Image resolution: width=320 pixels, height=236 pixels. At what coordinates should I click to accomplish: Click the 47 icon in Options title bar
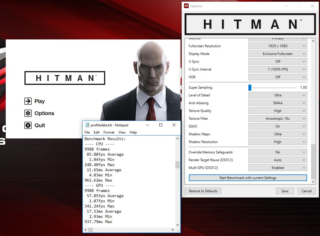pyautogui.click(x=186, y=6)
